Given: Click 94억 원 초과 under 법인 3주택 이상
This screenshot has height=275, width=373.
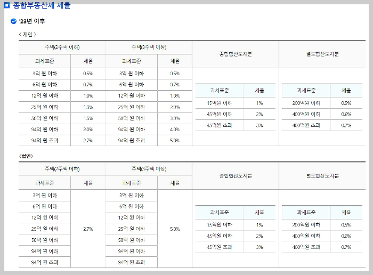Looking at the screenshot, I should 131,262.
